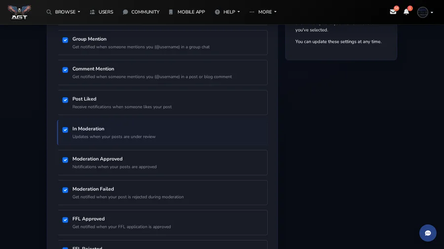Click the user profile avatar
Image resolution: width=444 pixels, height=249 pixels.
pos(422,12)
